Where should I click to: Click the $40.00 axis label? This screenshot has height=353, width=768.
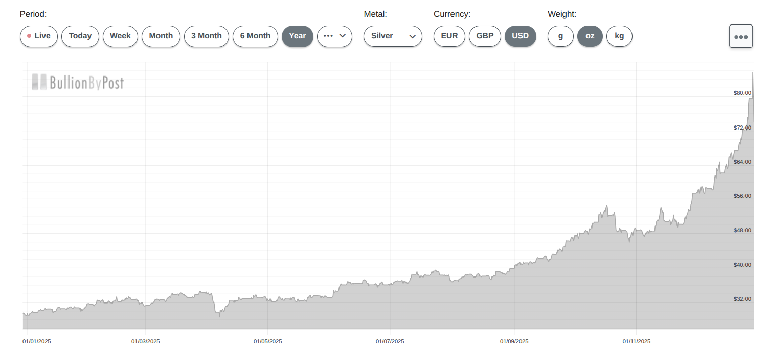[742, 265]
